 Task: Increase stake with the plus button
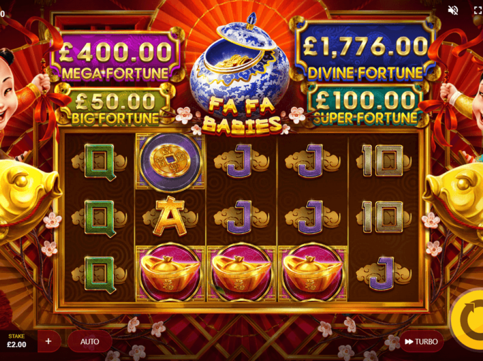pos(49,341)
